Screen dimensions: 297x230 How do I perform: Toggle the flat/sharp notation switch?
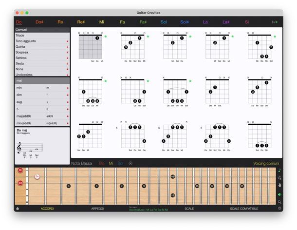coord(275,22)
